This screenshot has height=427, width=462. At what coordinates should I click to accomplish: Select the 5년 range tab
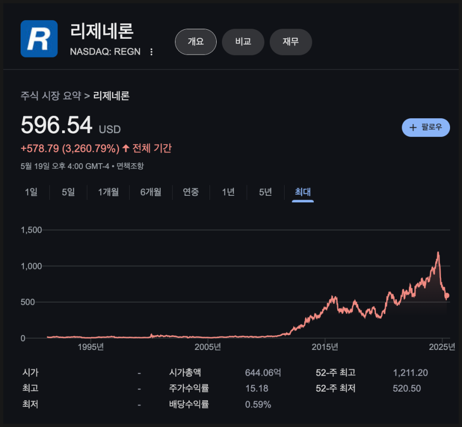[x=265, y=192]
